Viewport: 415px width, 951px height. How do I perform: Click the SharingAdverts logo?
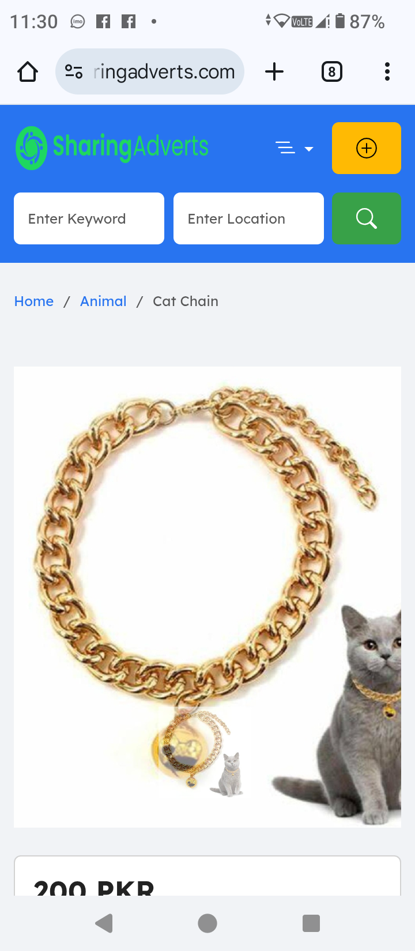[x=112, y=148]
